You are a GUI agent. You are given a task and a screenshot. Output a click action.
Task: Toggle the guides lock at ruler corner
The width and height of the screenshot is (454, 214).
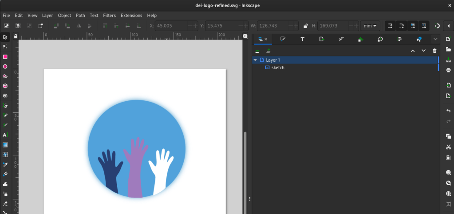(x=16, y=36)
